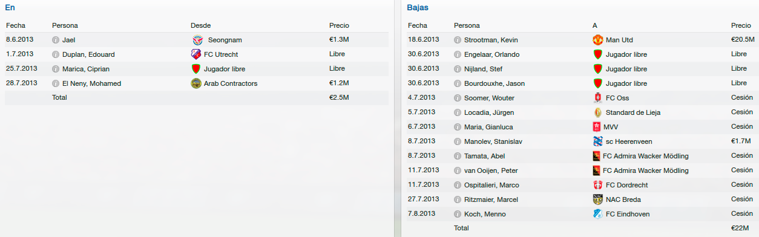
Task: Click the info icon next to Jael
Action: coord(56,40)
